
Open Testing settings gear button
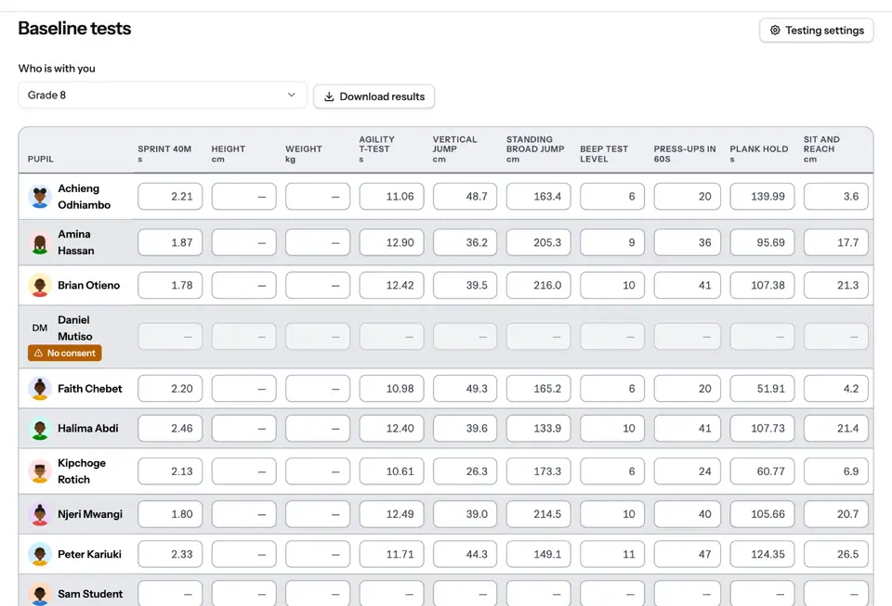pyautogui.click(x=817, y=30)
